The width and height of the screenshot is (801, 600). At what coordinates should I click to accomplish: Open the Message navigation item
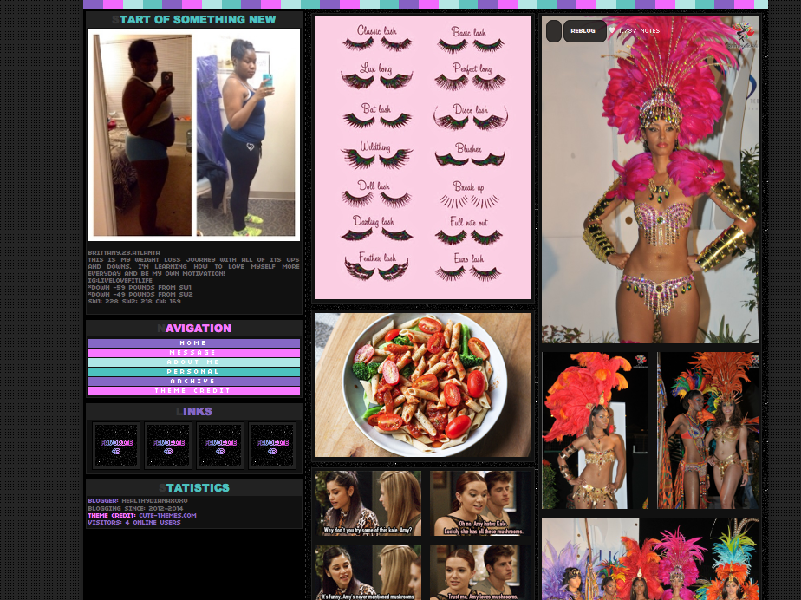[x=194, y=353]
